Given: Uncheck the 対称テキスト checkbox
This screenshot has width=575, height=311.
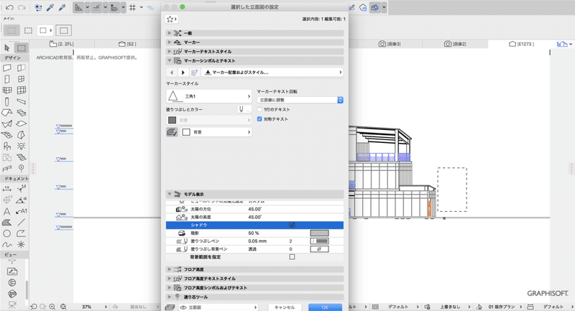Looking at the screenshot, I should (x=259, y=119).
